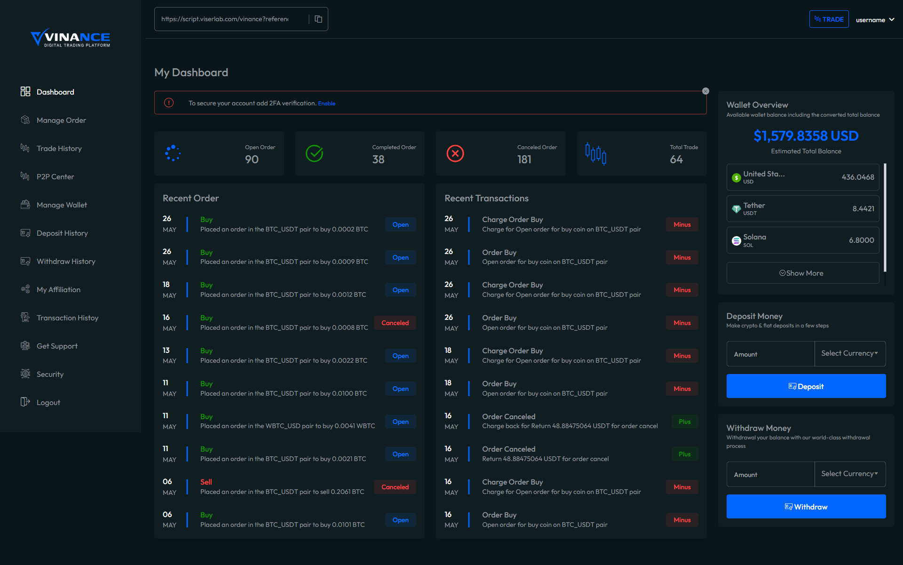Screen dimensions: 903x565
Task: Copy the referral link via copy icon
Action: [x=318, y=19]
